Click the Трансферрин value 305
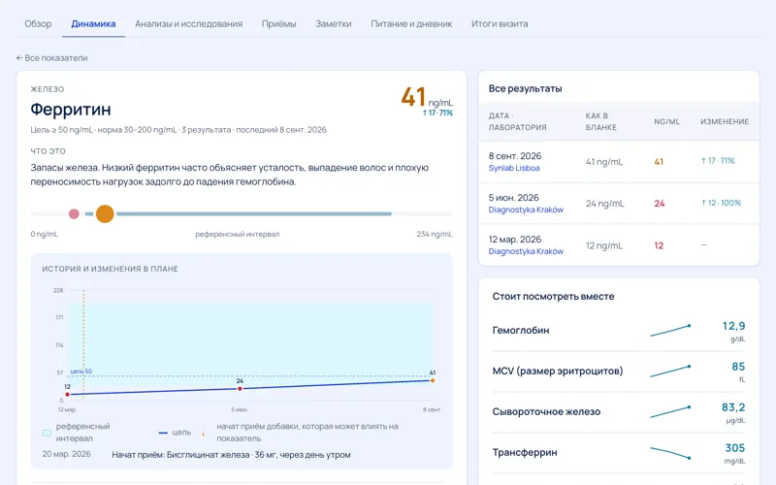 tap(735, 447)
